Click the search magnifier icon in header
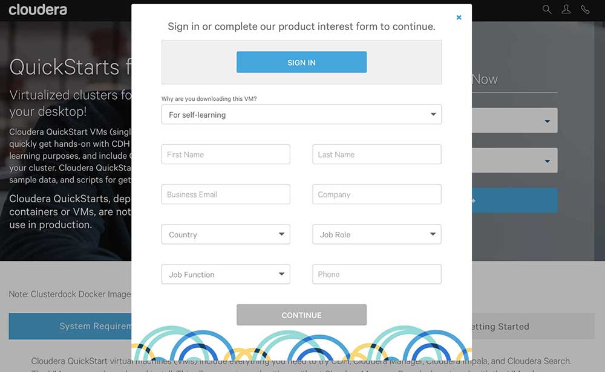This screenshot has height=372, width=605. click(547, 9)
